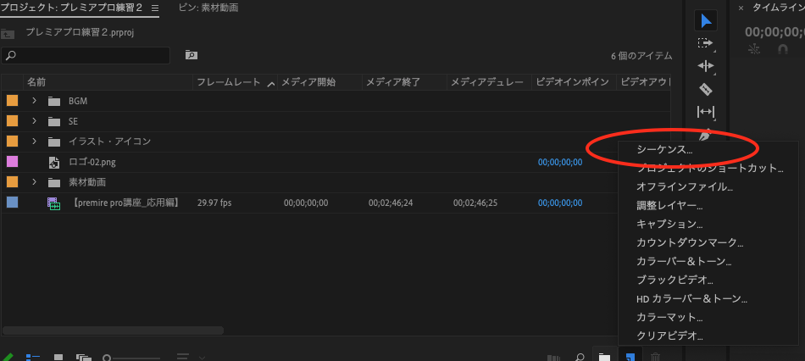Screen dimensions: 805x361
Task: Click the project search input field
Action: pyautogui.click(x=86, y=55)
